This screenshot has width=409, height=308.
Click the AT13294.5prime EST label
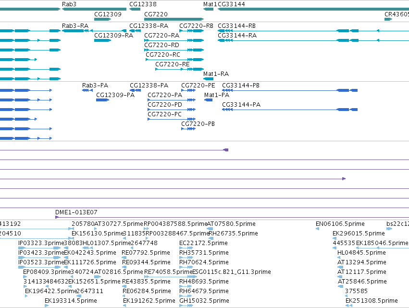pos(362,262)
